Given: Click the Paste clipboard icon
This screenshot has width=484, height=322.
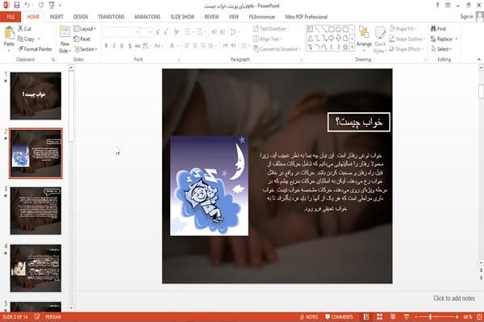Looking at the screenshot, I should (x=9, y=33).
